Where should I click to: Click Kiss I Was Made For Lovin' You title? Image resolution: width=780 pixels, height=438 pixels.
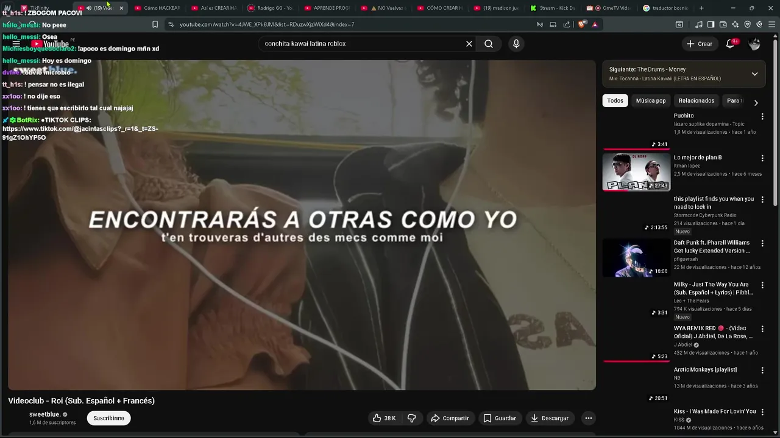click(715, 411)
